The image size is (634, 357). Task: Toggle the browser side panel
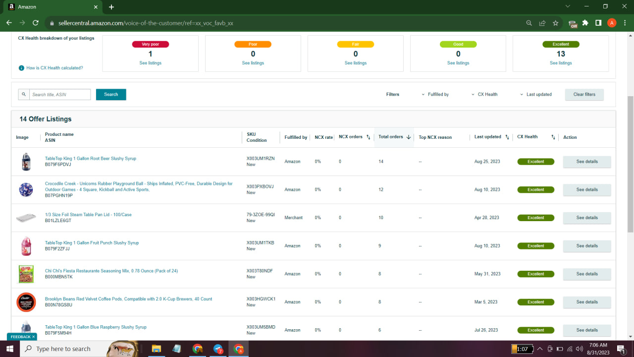click(598, 23)
